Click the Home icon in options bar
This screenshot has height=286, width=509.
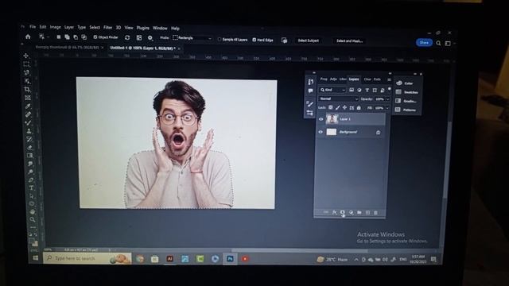tap(28, 37)
